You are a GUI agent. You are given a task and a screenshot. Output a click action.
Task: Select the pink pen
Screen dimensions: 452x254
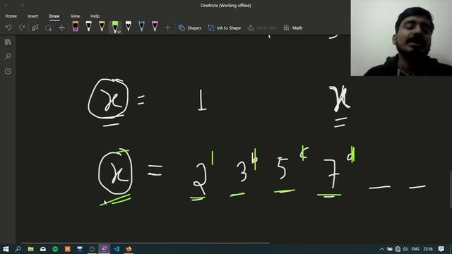(155, 27)
